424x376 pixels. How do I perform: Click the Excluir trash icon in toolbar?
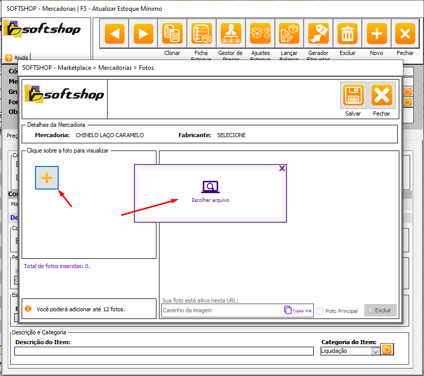[347, 34]
